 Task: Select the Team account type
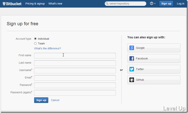point(35,43)
